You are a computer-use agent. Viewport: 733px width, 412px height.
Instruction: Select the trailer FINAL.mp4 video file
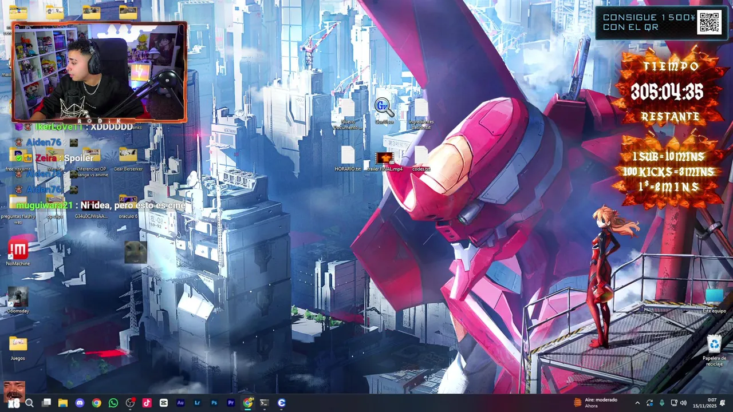point(384,161)
